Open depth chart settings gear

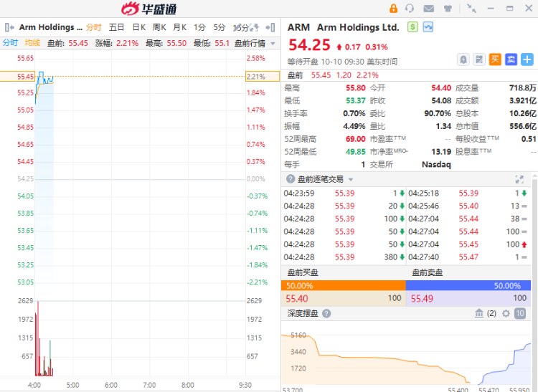(506, 314)
